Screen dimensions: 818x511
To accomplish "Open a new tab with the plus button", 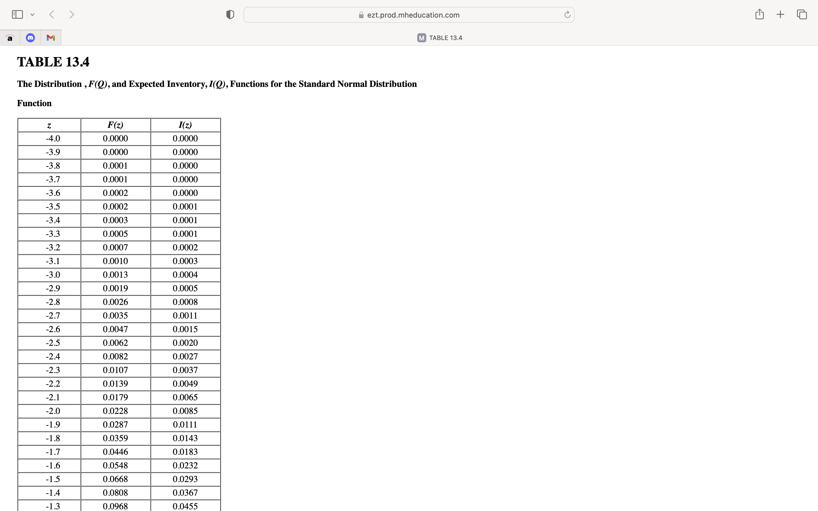I will [780, 14].
